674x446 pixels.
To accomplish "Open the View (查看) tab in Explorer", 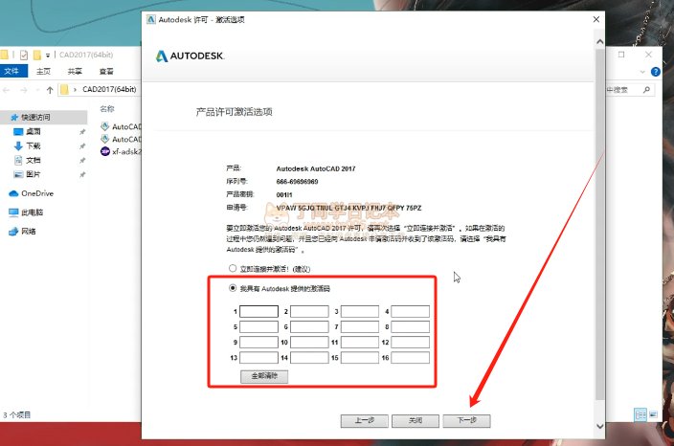I will 106,72.
